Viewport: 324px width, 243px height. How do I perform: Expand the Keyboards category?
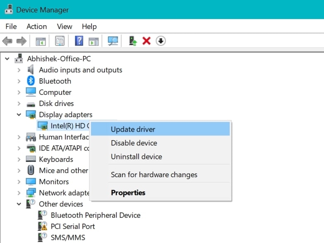(x=19, y=159)
